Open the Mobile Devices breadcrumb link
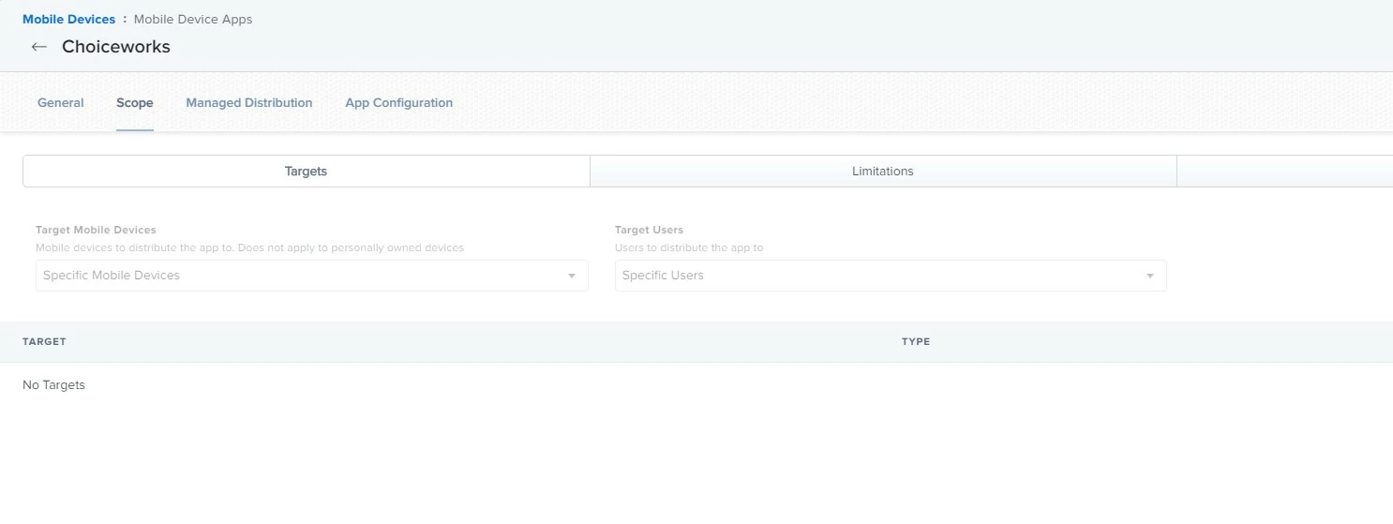Image resolution: width=1393 pixels, height=524 pixels. coord(69,19)
